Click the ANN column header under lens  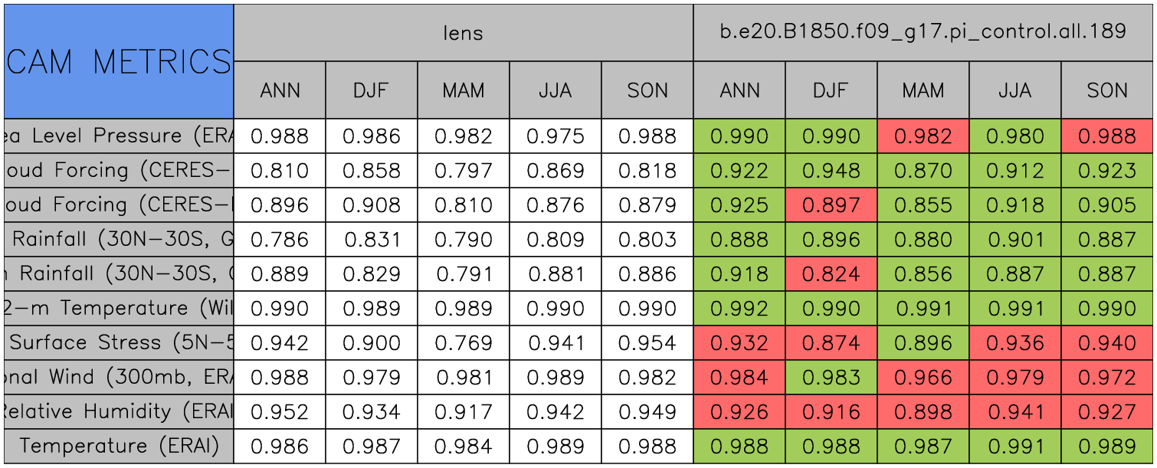pyautogui.click(x=280, y=90)
